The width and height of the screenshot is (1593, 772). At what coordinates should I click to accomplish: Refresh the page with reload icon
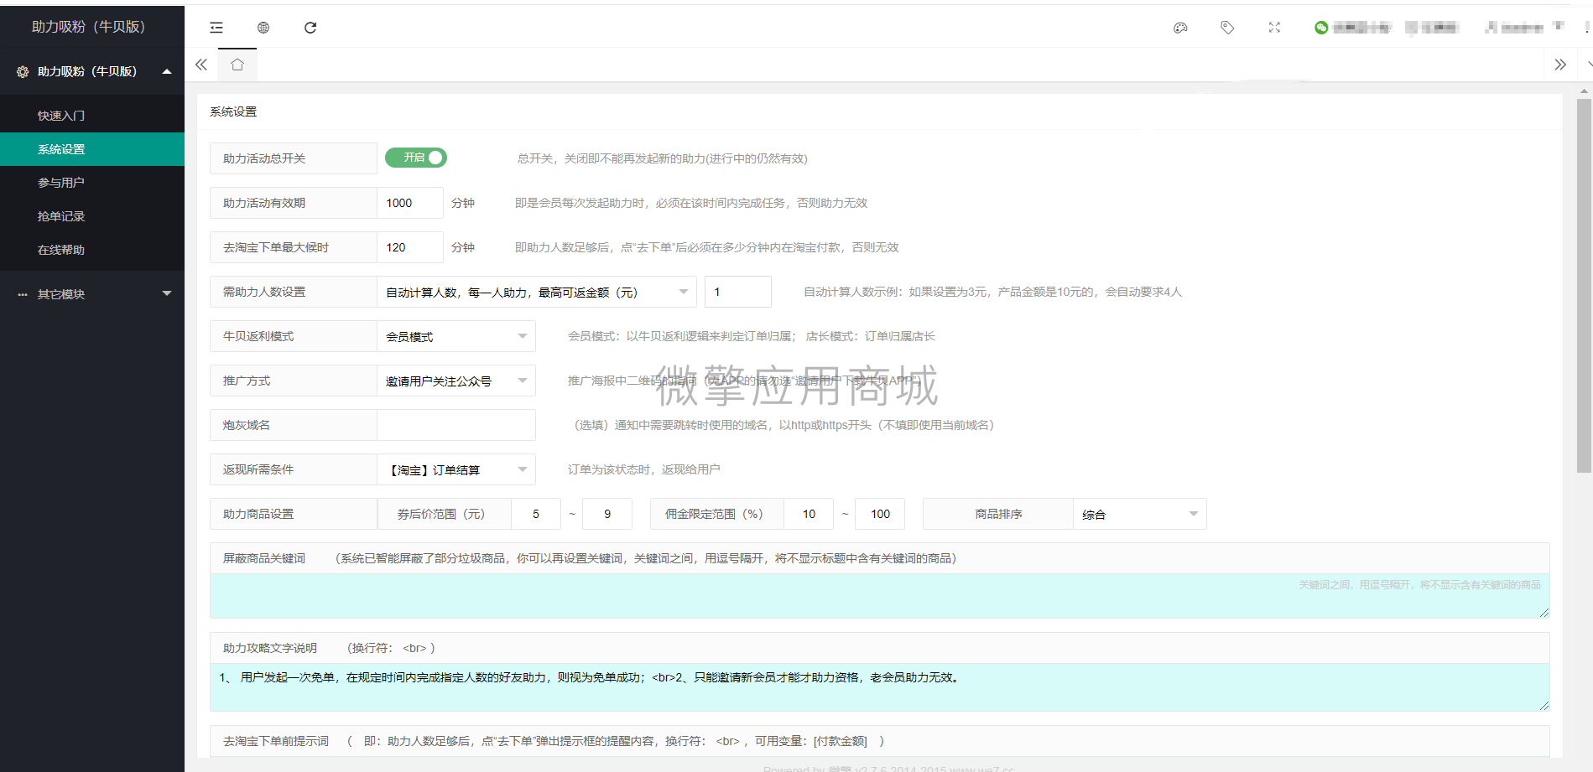[x=310, y=28]
